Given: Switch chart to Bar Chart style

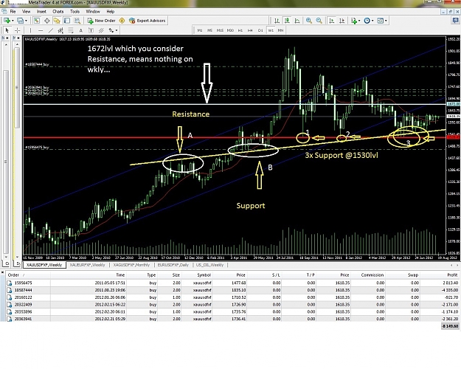Looking at the screenshot, I should 277,21.
